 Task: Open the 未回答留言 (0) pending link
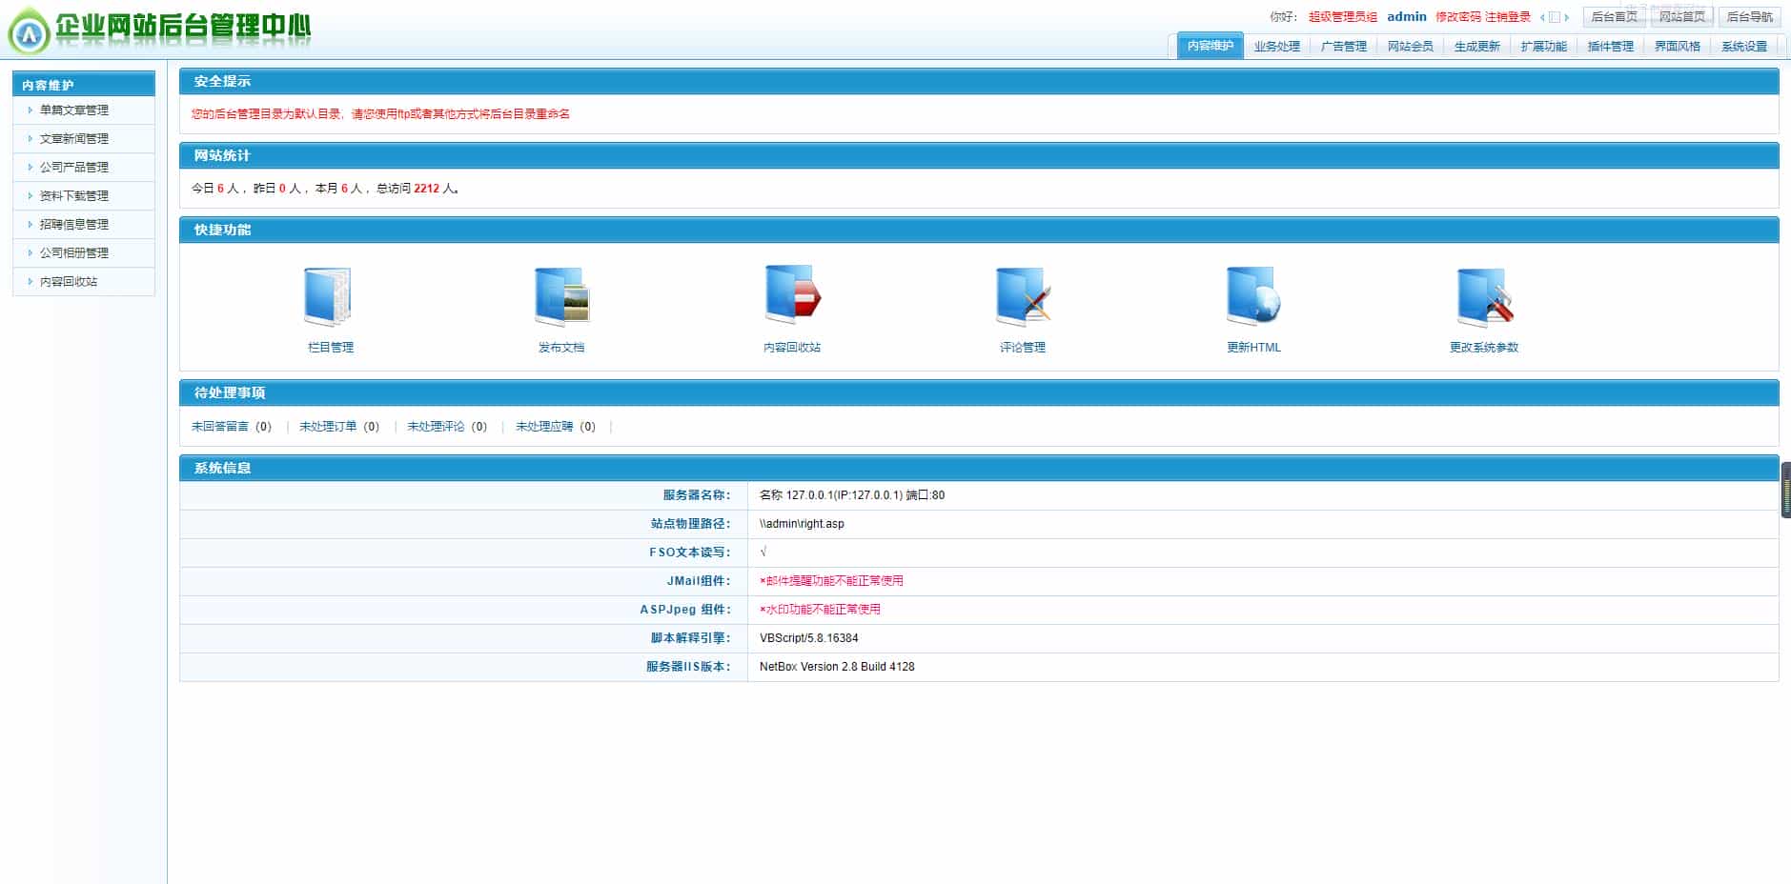click(x=232, y=427)
